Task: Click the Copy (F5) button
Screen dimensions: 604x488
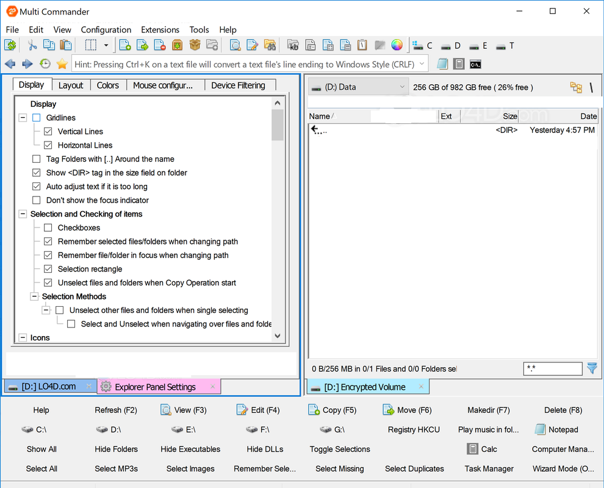Action: (x=333, y=410)
